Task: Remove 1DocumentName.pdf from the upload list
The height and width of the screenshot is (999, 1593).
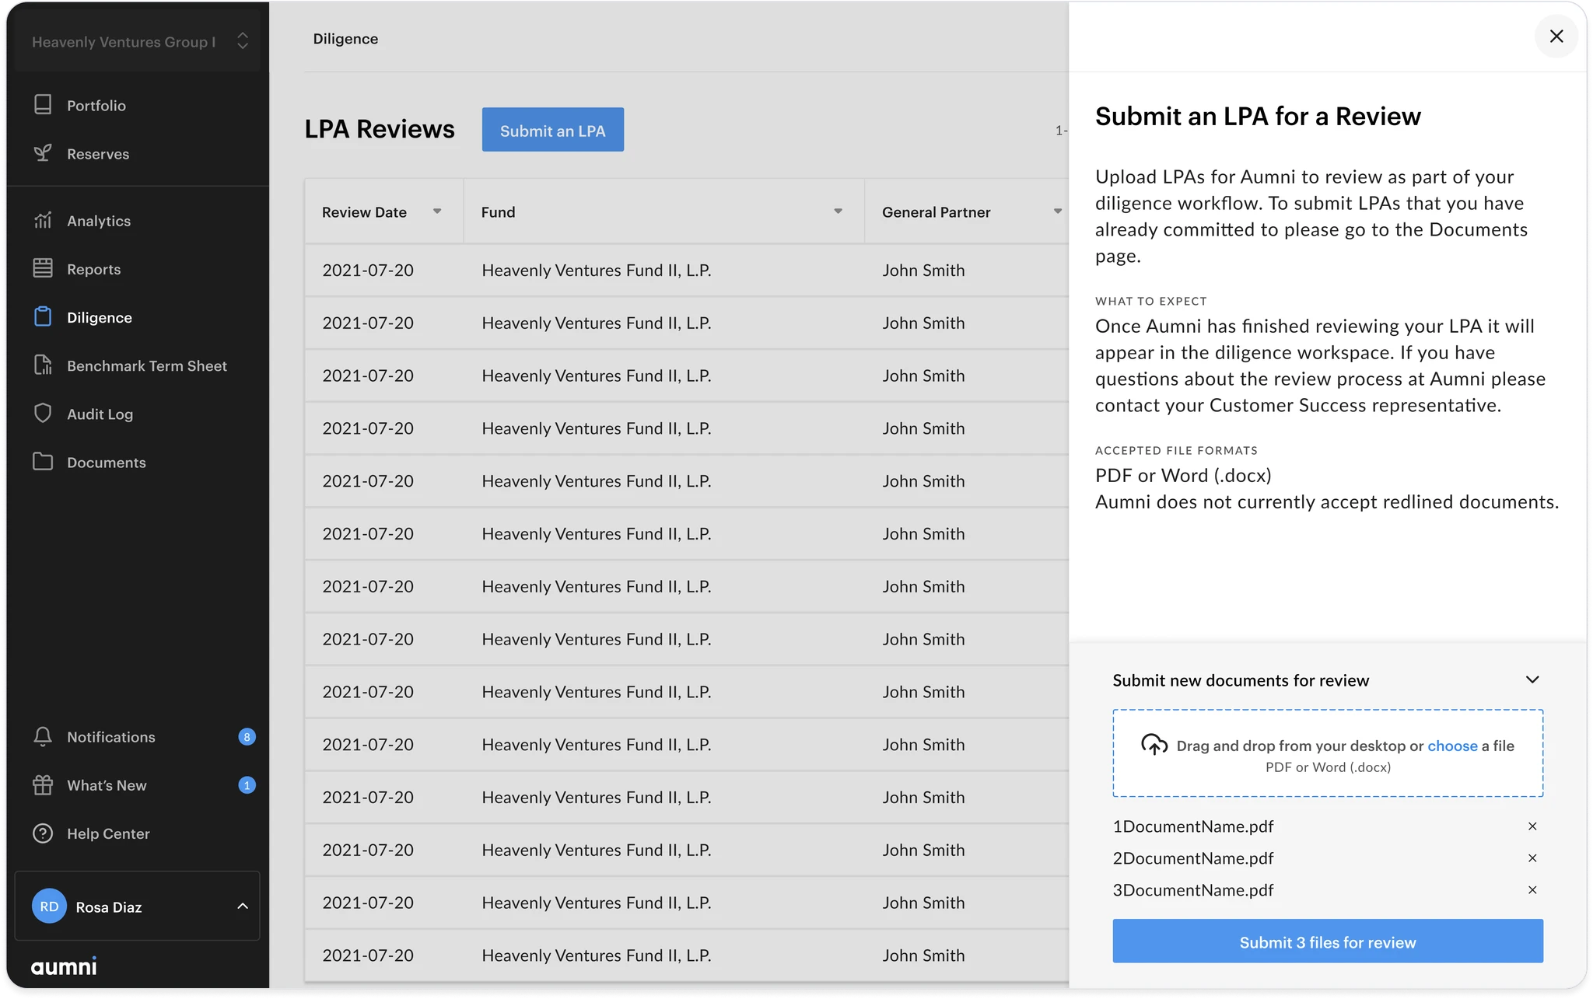Action: click(x=1532, y=826)
